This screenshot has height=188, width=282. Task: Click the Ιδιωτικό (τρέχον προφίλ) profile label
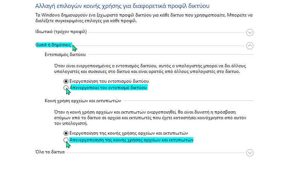[x=61, y=32]
